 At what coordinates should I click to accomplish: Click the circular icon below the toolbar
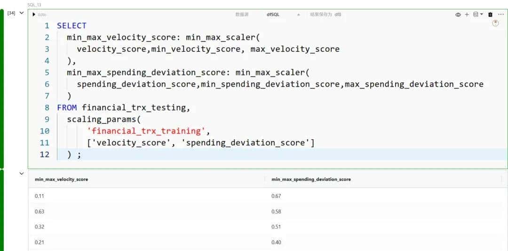pyautogui.click(x=495, y=23)
